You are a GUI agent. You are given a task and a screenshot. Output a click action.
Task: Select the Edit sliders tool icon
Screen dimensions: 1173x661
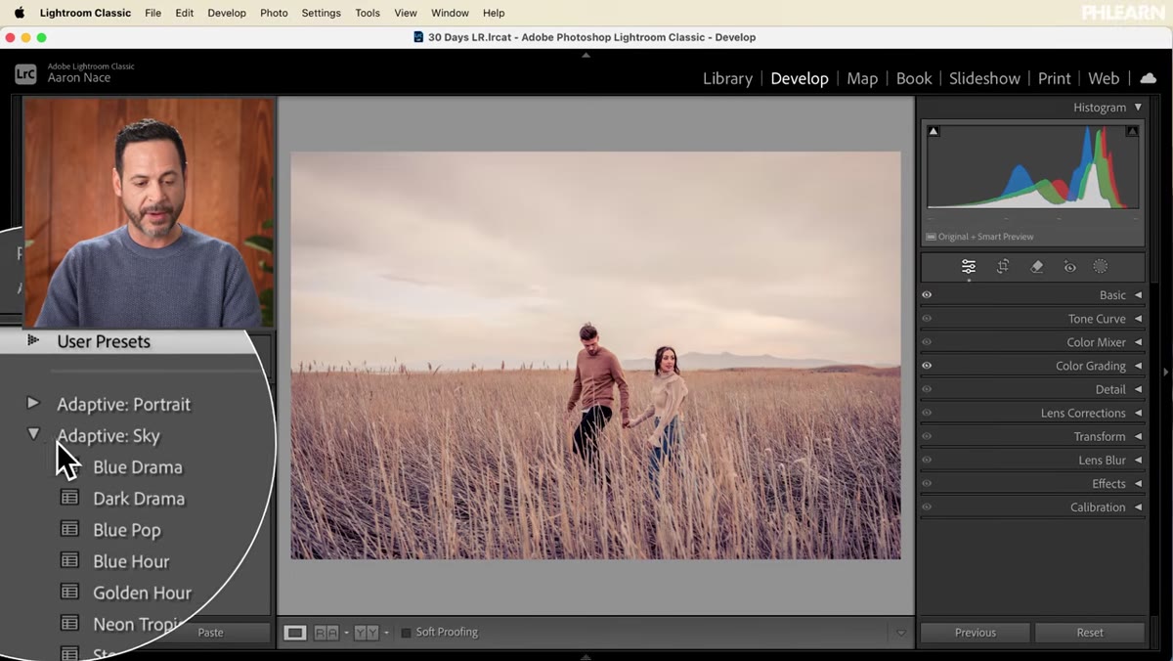(969, 266)
